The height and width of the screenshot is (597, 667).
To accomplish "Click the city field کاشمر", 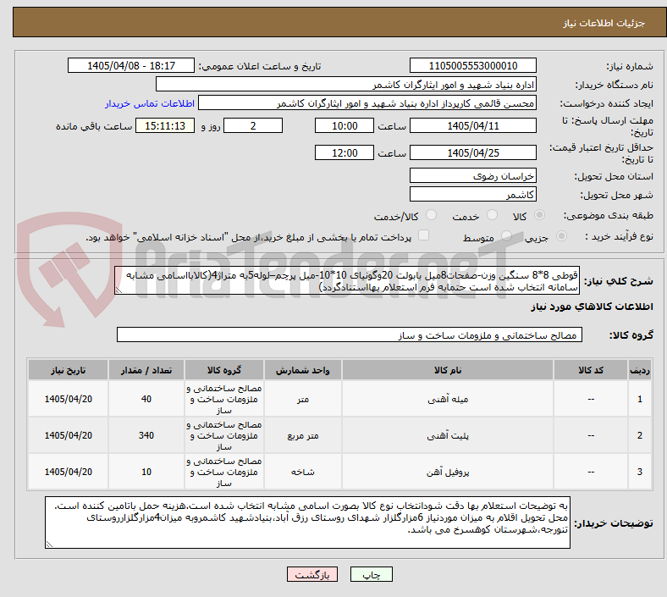I will click(x=472, y=194).
